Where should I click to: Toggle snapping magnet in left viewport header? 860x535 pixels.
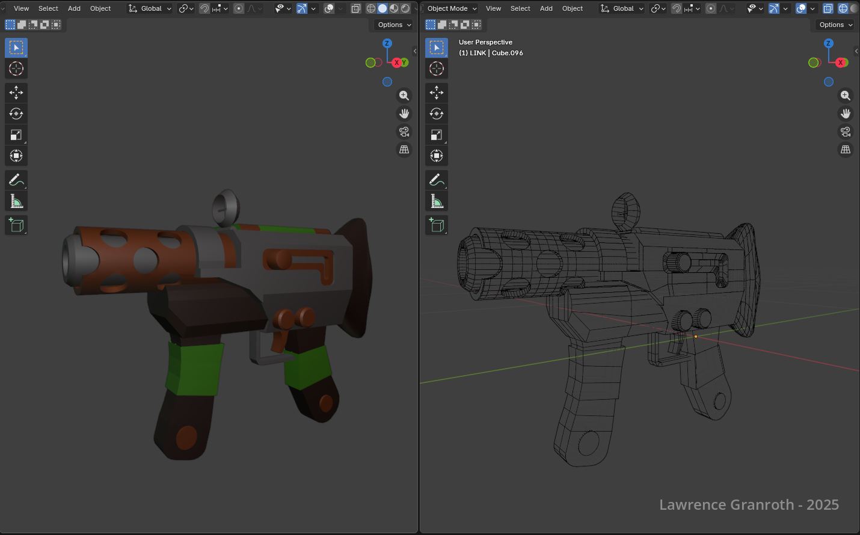[204, 8]
